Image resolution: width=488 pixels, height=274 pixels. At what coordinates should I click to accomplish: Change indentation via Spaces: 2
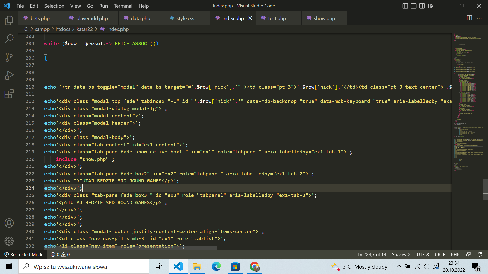(x=401, y=254)
